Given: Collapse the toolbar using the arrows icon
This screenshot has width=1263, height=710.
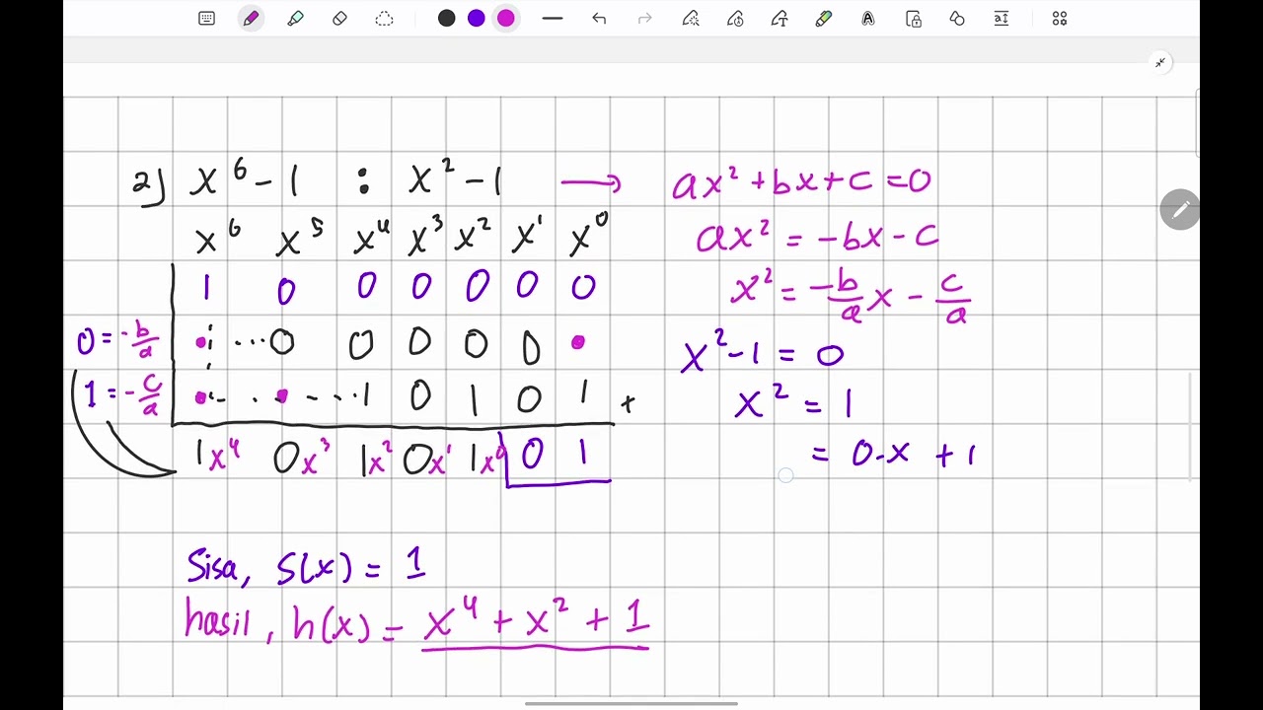Looking at the screenshot, I should [x=1160, y=63].
